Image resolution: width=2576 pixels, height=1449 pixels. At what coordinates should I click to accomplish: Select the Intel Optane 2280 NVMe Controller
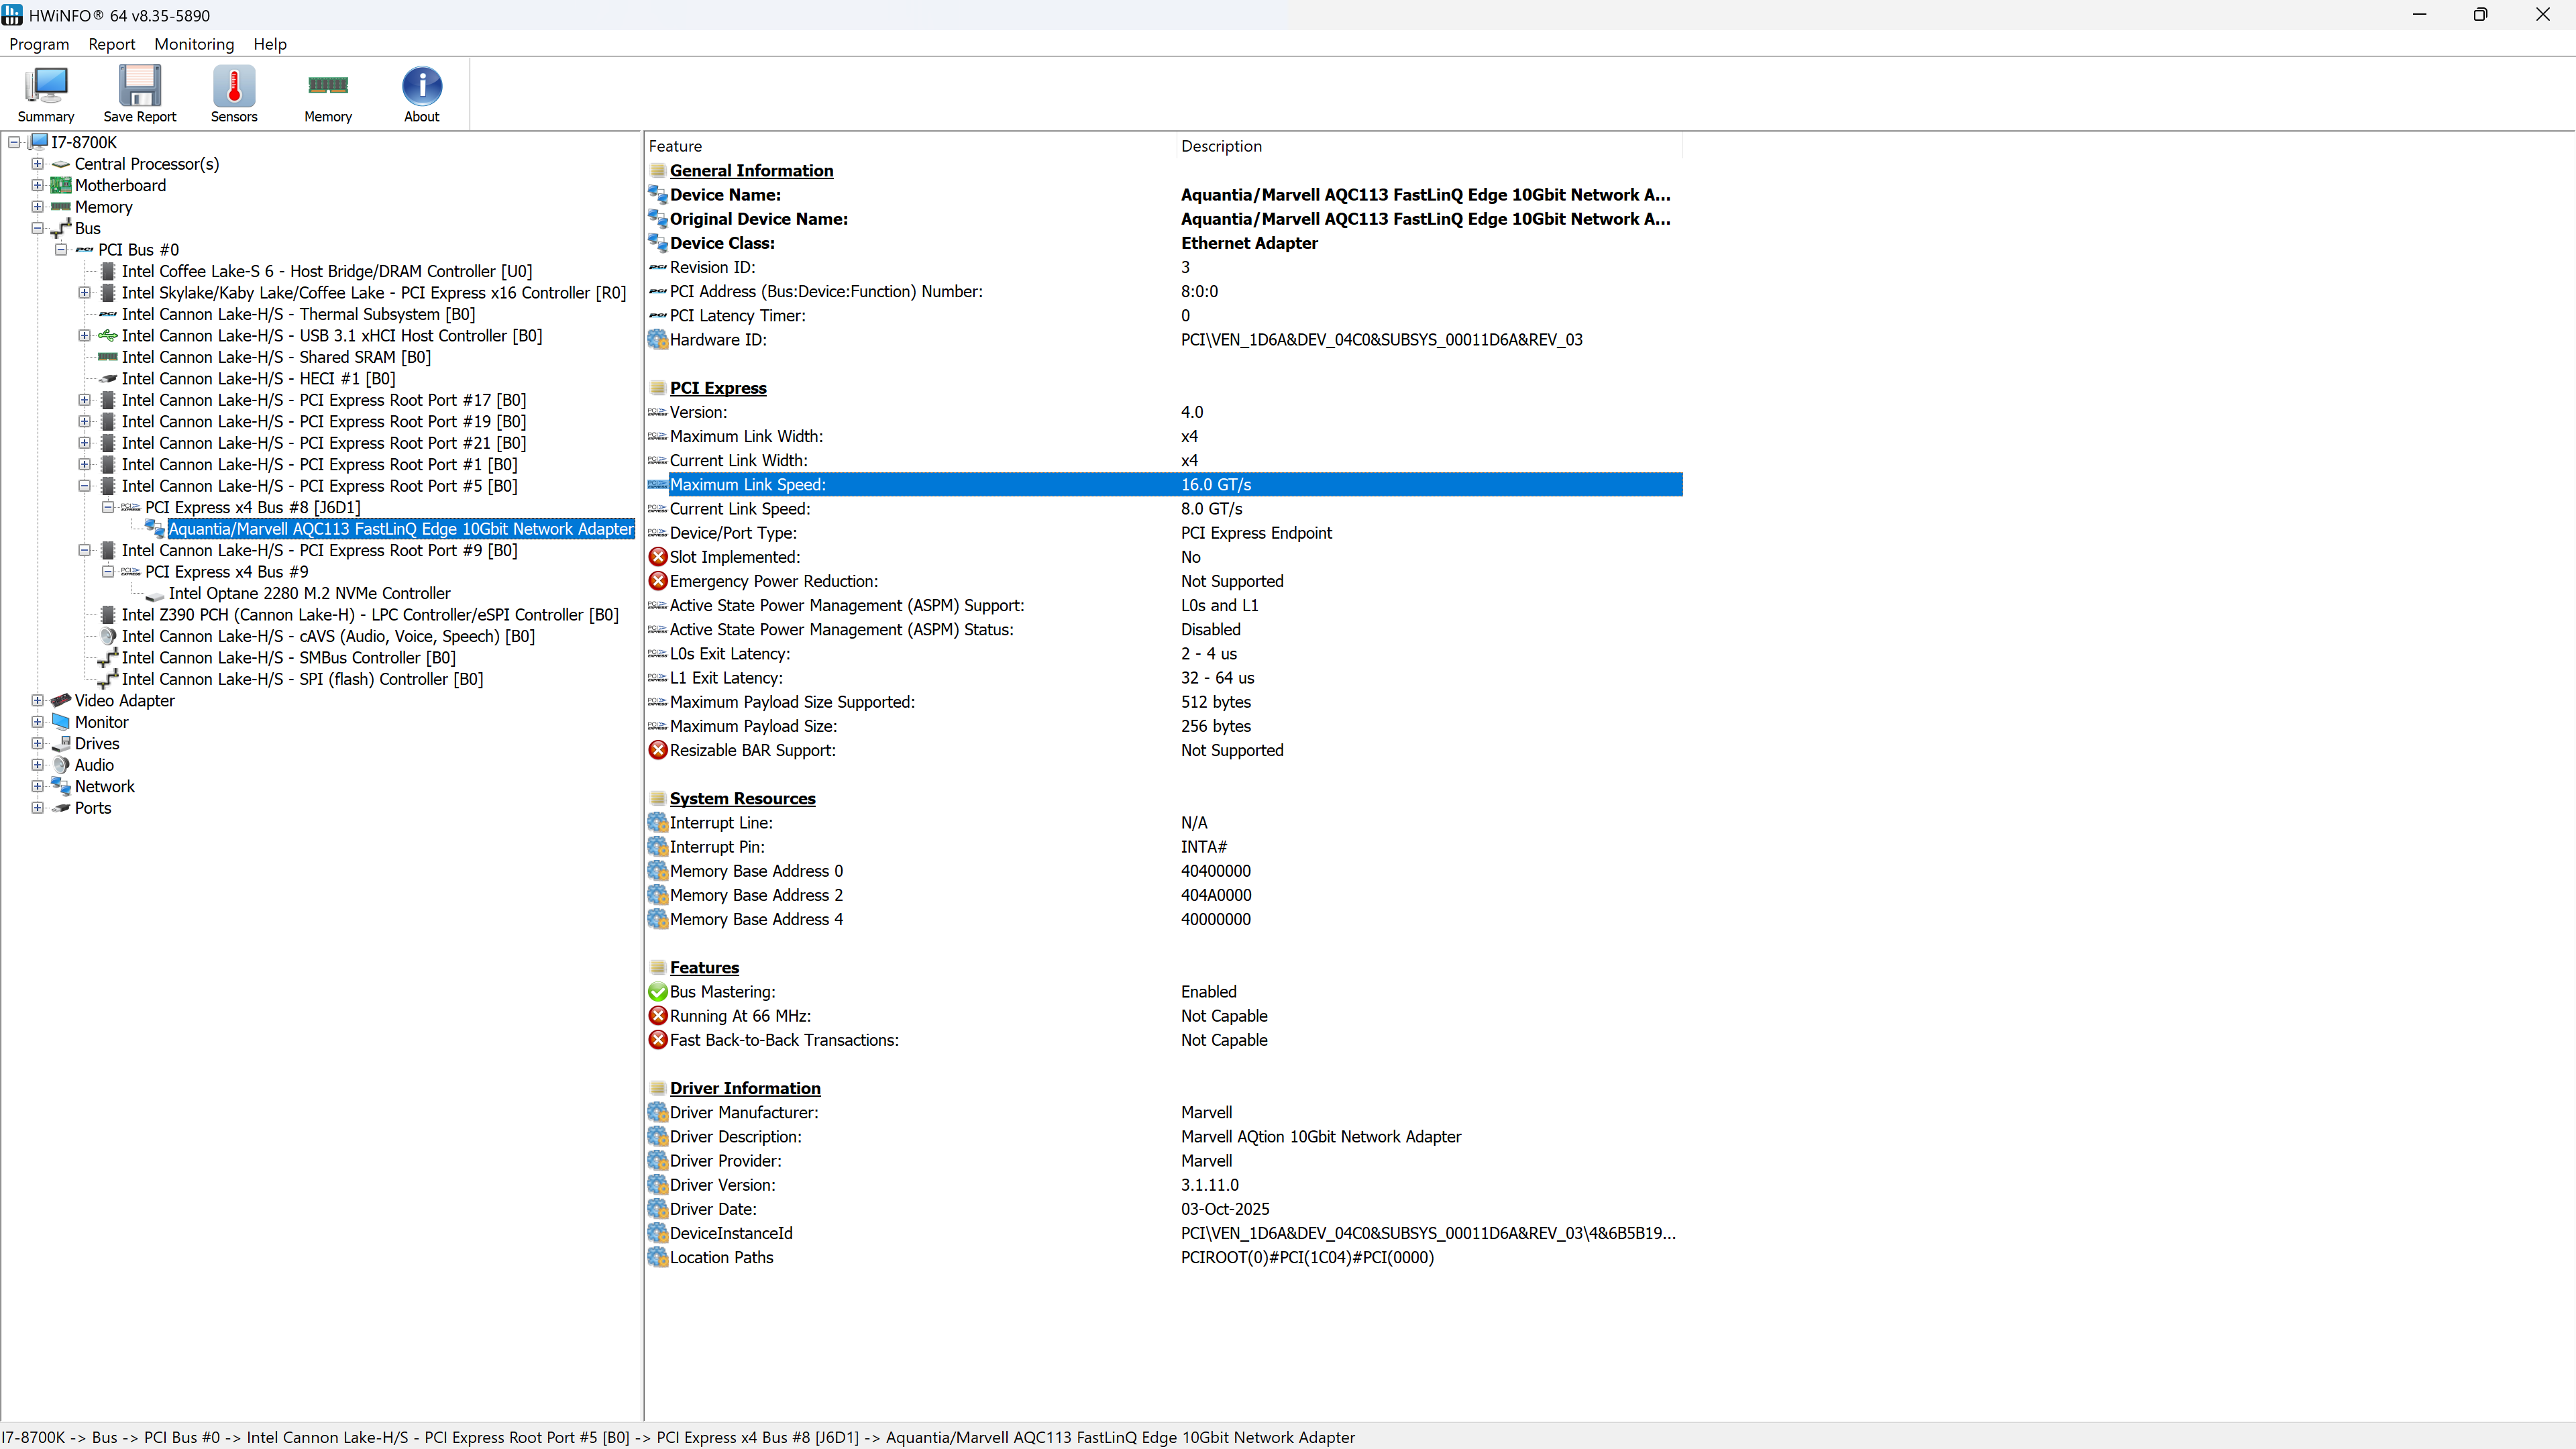click(x=309, y=593)
